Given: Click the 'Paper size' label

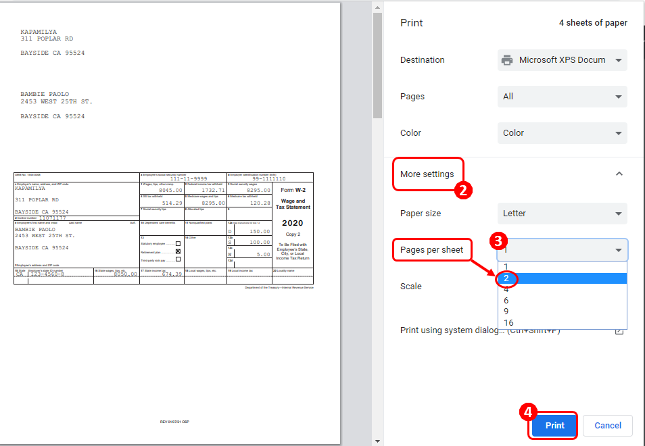Looking at the screenshot, I should pyautogui.click(x=421, y=214).
